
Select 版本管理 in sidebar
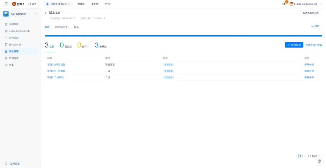pyautogui.click(x=20, y=51)
